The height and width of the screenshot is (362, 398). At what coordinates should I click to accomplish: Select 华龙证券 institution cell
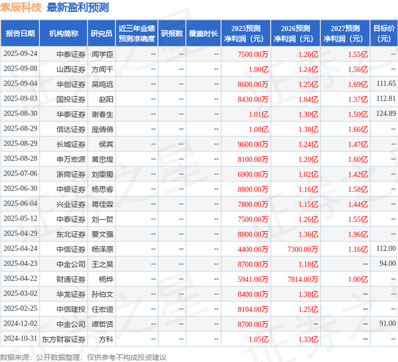pos(71,294)
